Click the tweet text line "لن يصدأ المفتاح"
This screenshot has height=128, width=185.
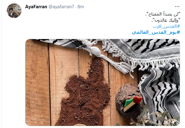[163, 14]
